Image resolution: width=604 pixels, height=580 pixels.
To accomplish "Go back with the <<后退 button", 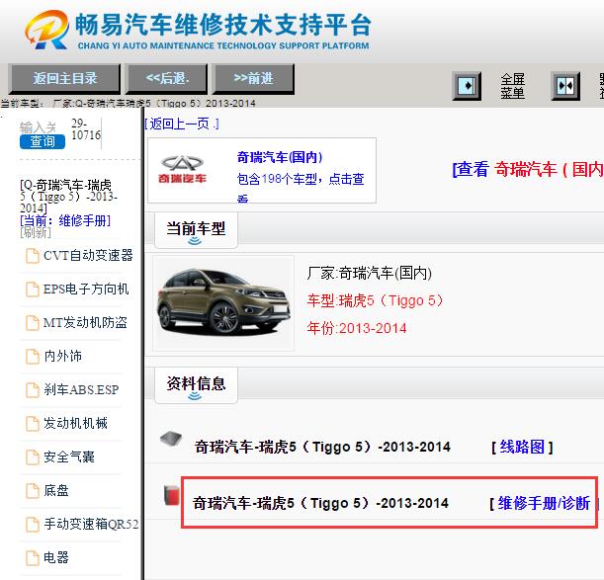I will click(167, 79).
